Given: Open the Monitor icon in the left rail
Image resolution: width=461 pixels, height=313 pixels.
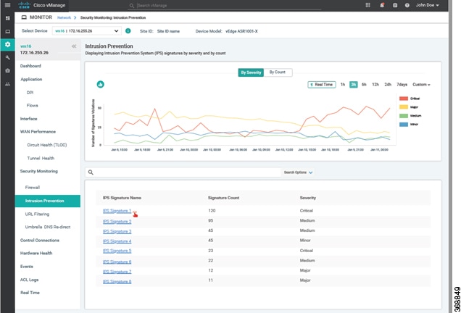Looking at the screenshot, I should point(8,31).
